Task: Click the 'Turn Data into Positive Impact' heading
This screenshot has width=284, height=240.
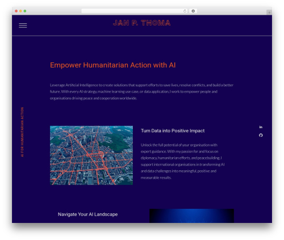Action: tap(173, 130)
